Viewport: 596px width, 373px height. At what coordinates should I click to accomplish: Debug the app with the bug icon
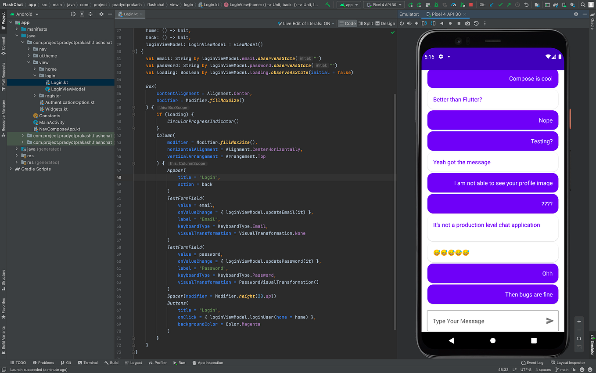tap(436, 5)
